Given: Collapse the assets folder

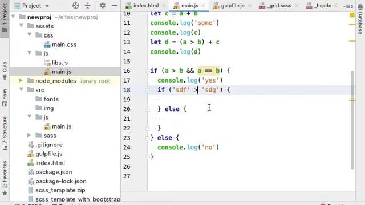Looking at the screenshot, I should coord(21,26).
